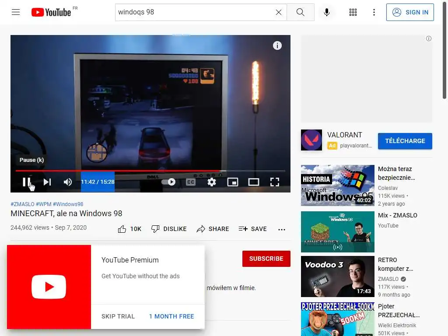The width and height of the screenshot is (448, 336).
Task: Open the #Windows98 hashtag
Action: [x=68, y=204]
